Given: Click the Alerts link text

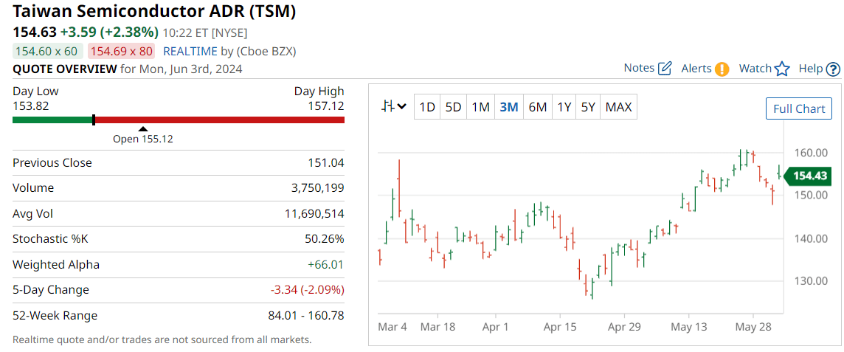Looking at the screenshot, I should click(696, 69).
